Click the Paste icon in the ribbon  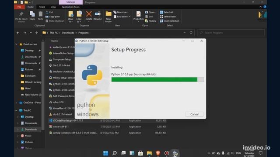click(x=41, y=14)
